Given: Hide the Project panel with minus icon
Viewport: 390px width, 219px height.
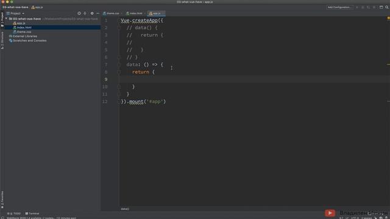Looking at the screenshot, I should click(97, 13).
